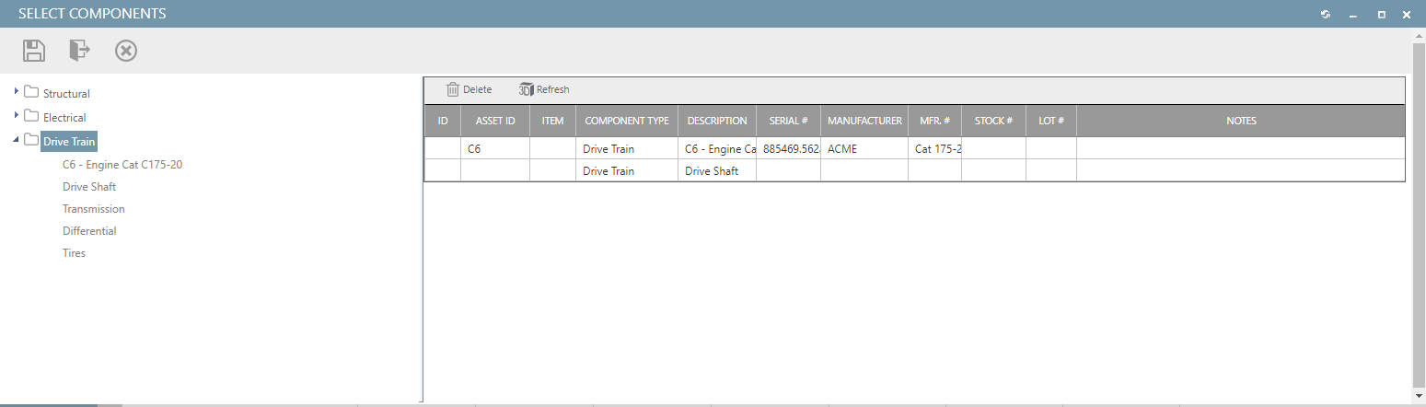Click the Delete trash can icon

pos(453,89)
